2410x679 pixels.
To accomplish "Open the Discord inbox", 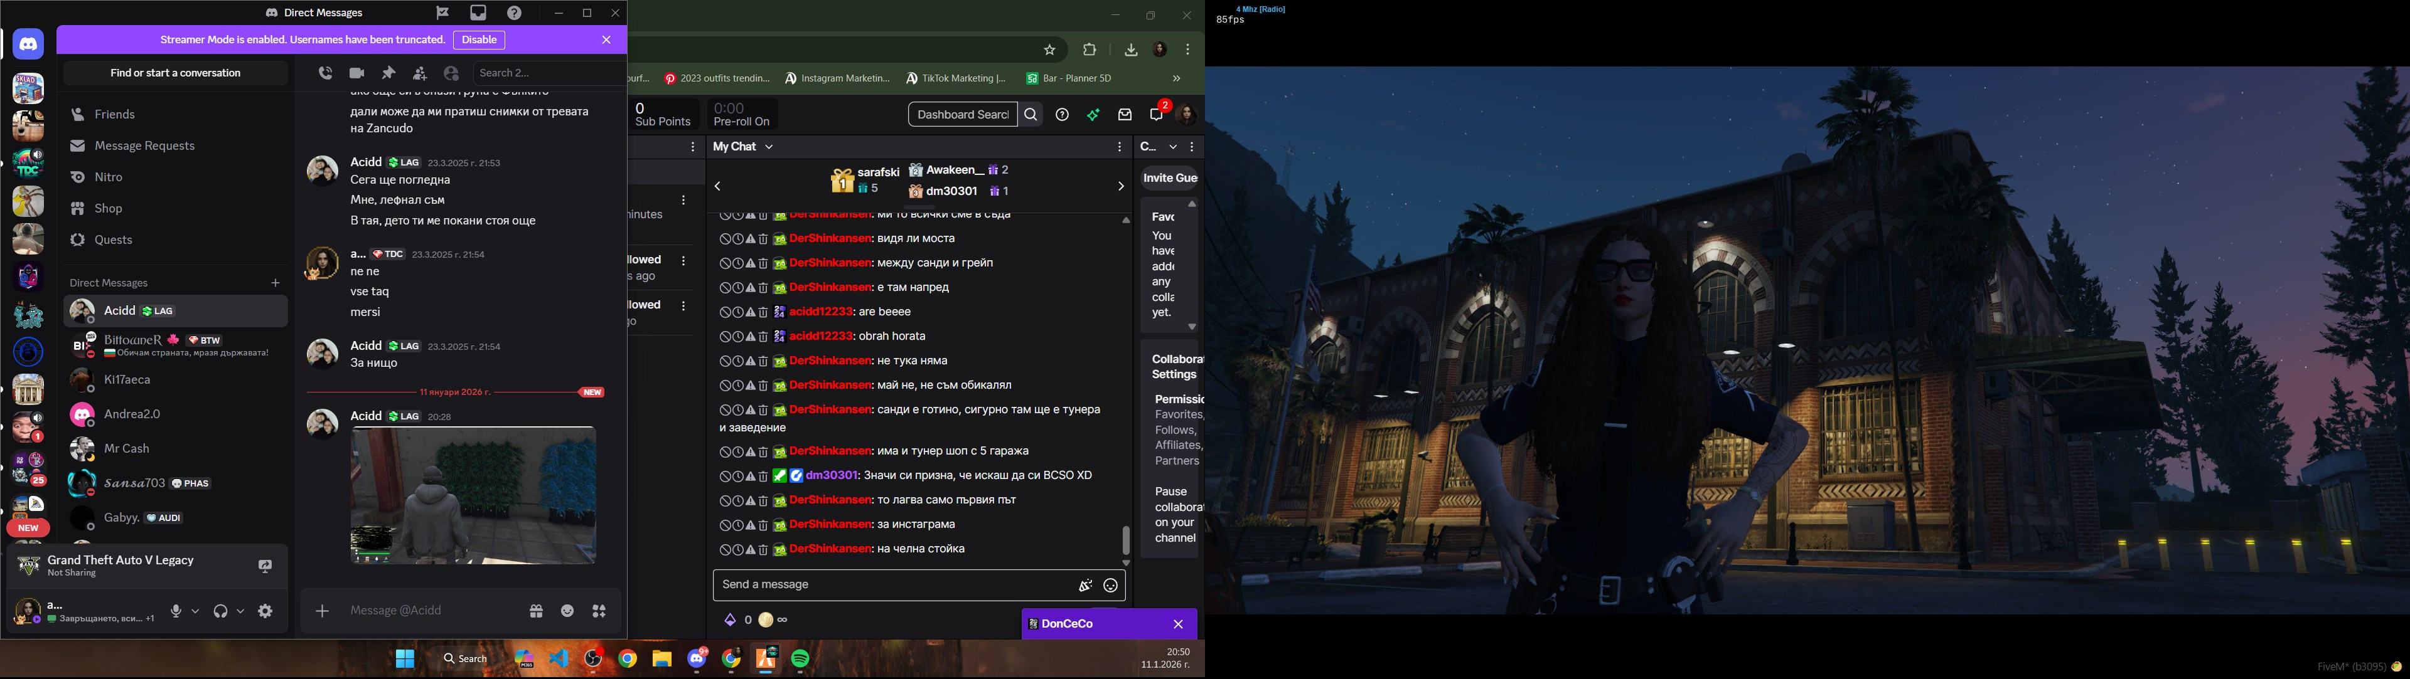I will pos(478,13).
